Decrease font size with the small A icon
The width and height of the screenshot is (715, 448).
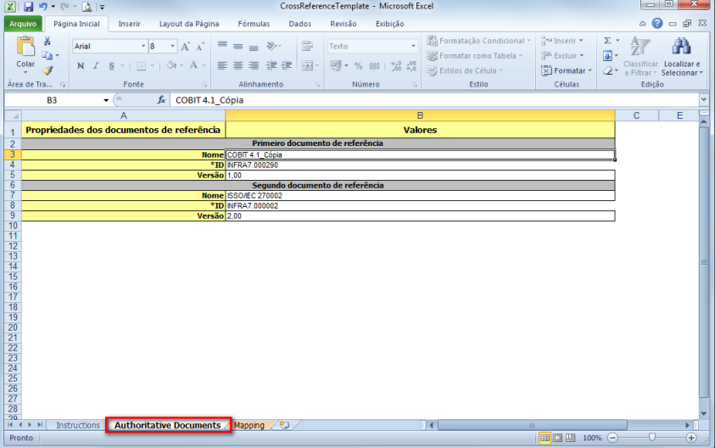click(200, 47)
